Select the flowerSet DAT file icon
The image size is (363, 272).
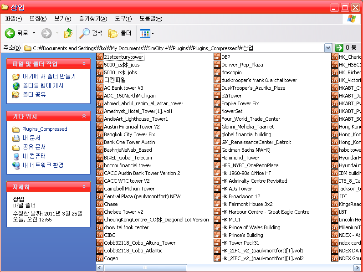click(x=217, y=111)
